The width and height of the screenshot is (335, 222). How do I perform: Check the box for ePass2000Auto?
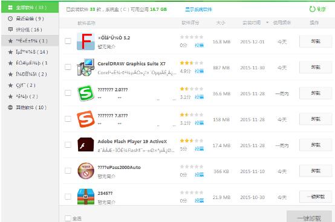point(68,171)
